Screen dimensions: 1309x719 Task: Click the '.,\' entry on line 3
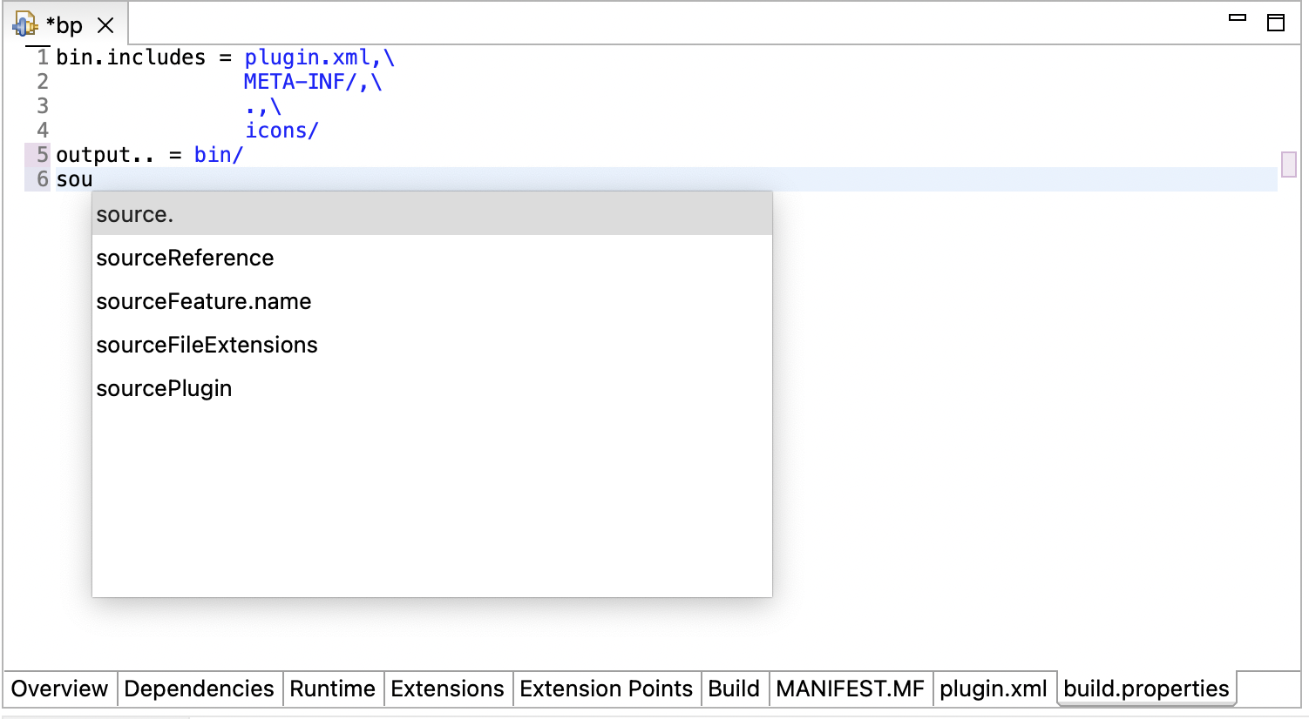pyautogui.click(x=263, y=107)
